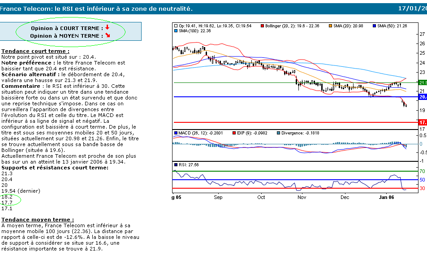
Task: Select '17.1' at the bottom of the supports list
Action: 7,209
